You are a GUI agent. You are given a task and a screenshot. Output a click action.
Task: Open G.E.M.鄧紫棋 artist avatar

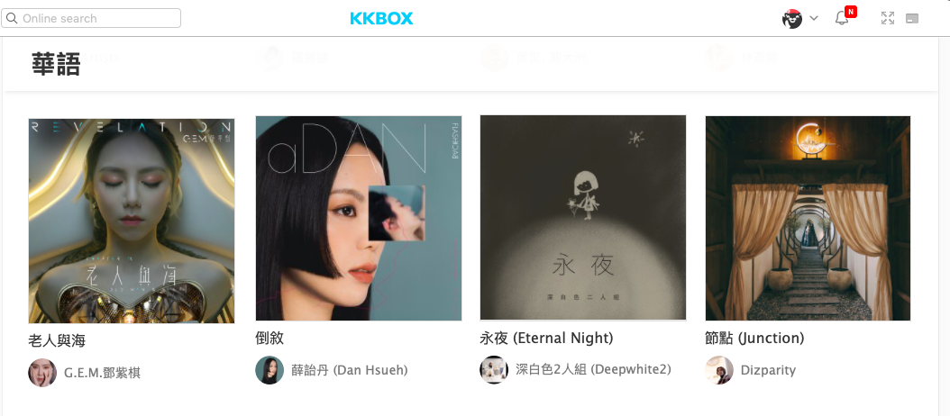42,373
